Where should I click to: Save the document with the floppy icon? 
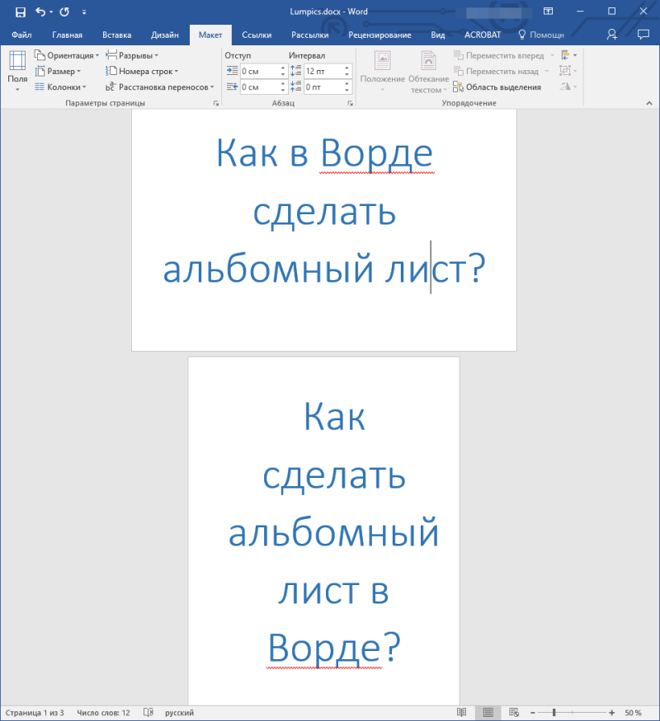21,12
